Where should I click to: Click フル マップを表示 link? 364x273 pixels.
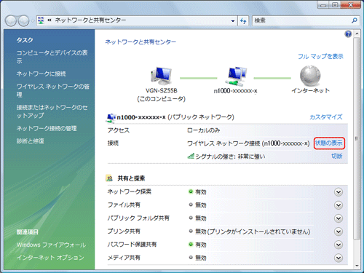320,57
